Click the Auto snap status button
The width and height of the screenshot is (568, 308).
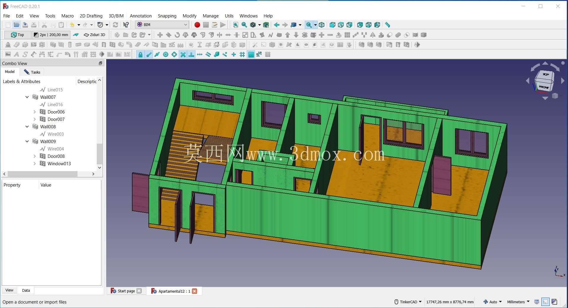(493, 302)
